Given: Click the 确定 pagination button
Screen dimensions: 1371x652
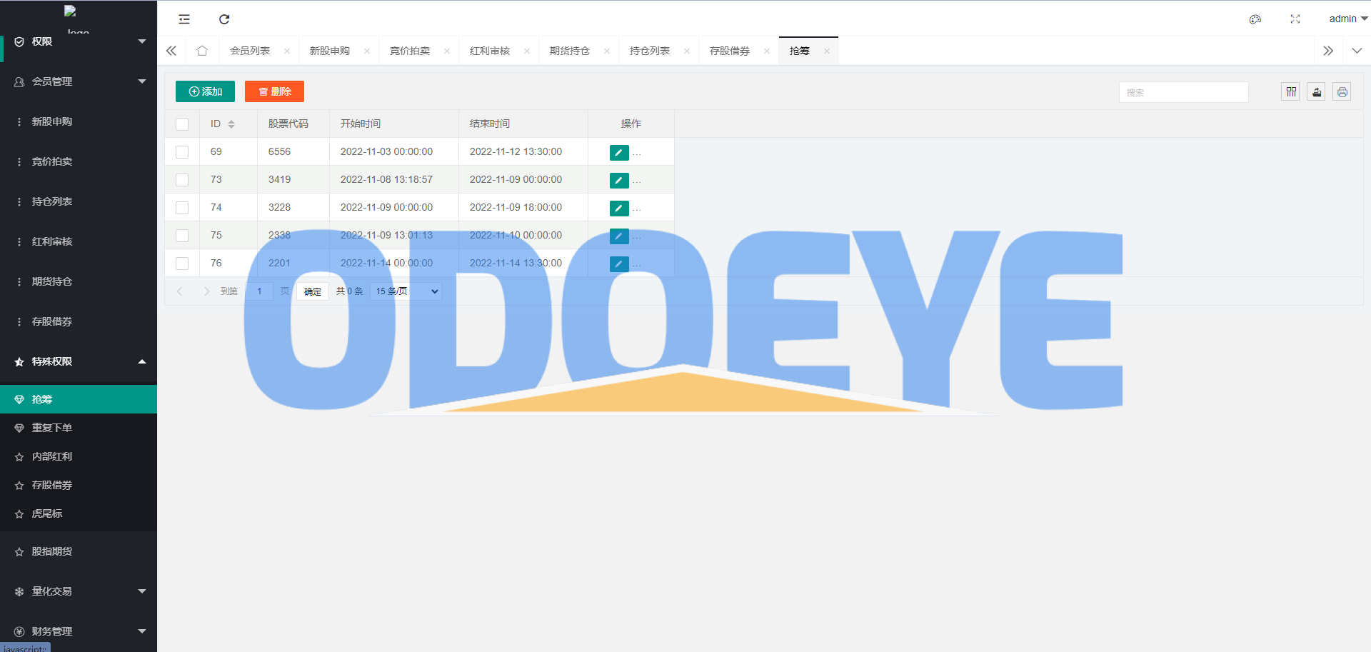Looking at the screenshot, I should coord(313,291).
